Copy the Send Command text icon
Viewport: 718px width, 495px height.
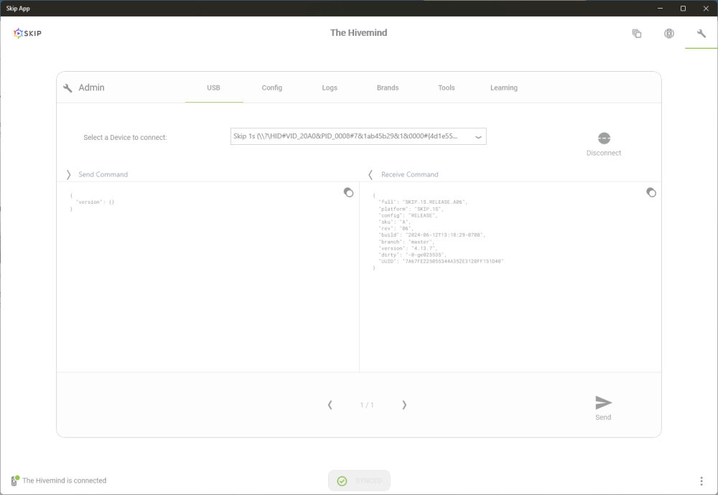click(x=348, y=192)
